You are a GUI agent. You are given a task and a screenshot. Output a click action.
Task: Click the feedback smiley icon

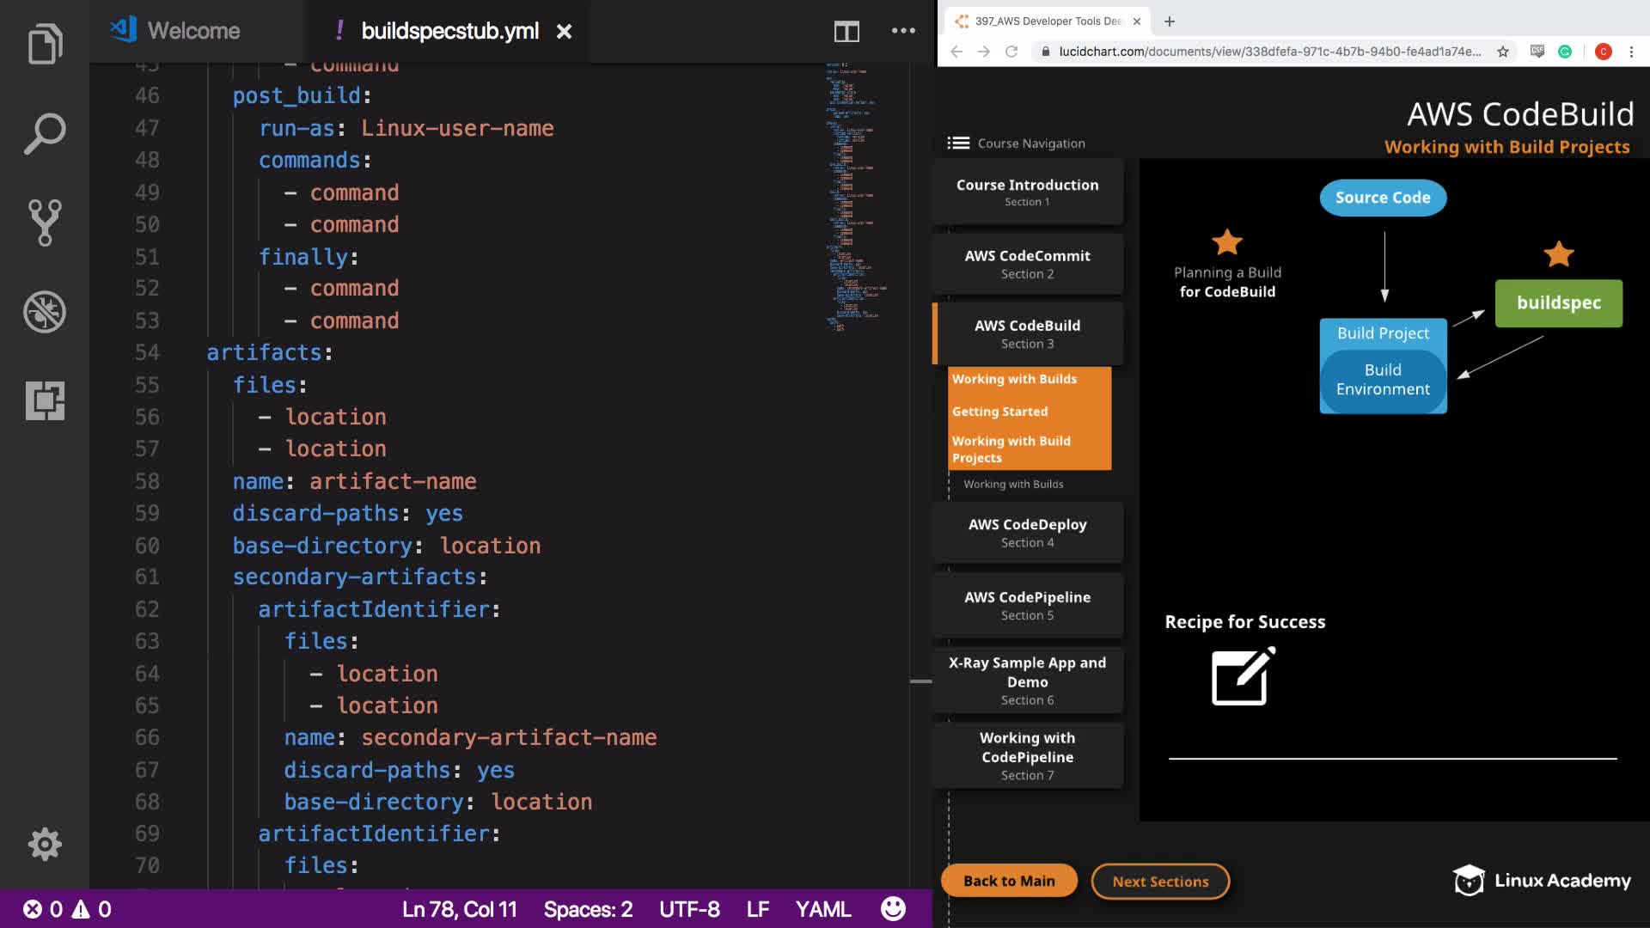tap(893, 908)
